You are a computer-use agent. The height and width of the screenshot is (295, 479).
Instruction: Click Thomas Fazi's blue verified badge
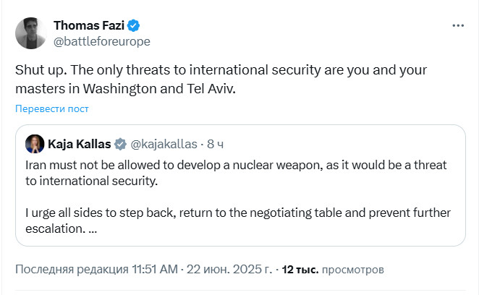coord(133,26)
